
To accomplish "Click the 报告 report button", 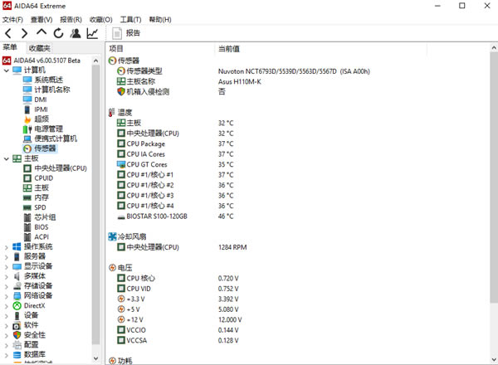I will pyautogui.click(x=127, y=33).
